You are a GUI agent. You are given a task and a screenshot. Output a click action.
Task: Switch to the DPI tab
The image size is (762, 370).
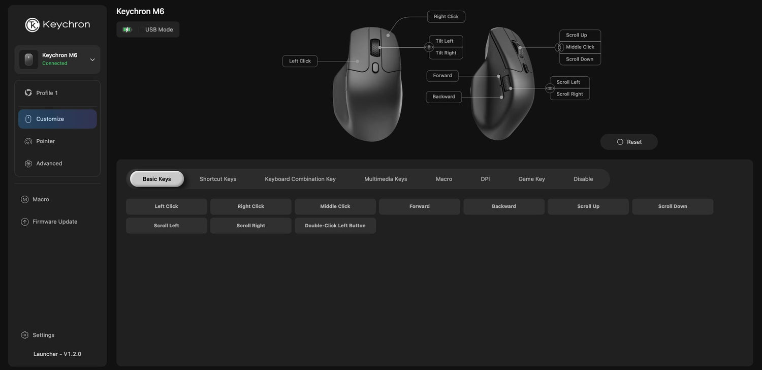click(485, 179)
